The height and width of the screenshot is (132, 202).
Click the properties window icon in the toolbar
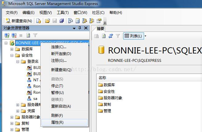click(99, 21)
